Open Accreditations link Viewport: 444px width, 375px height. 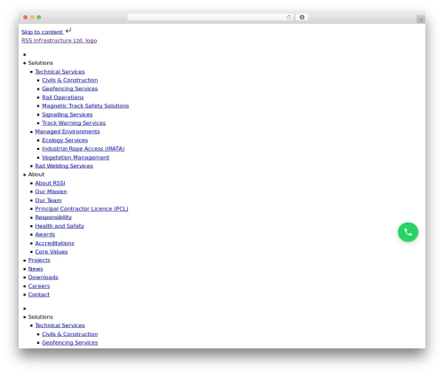[54, 243]
